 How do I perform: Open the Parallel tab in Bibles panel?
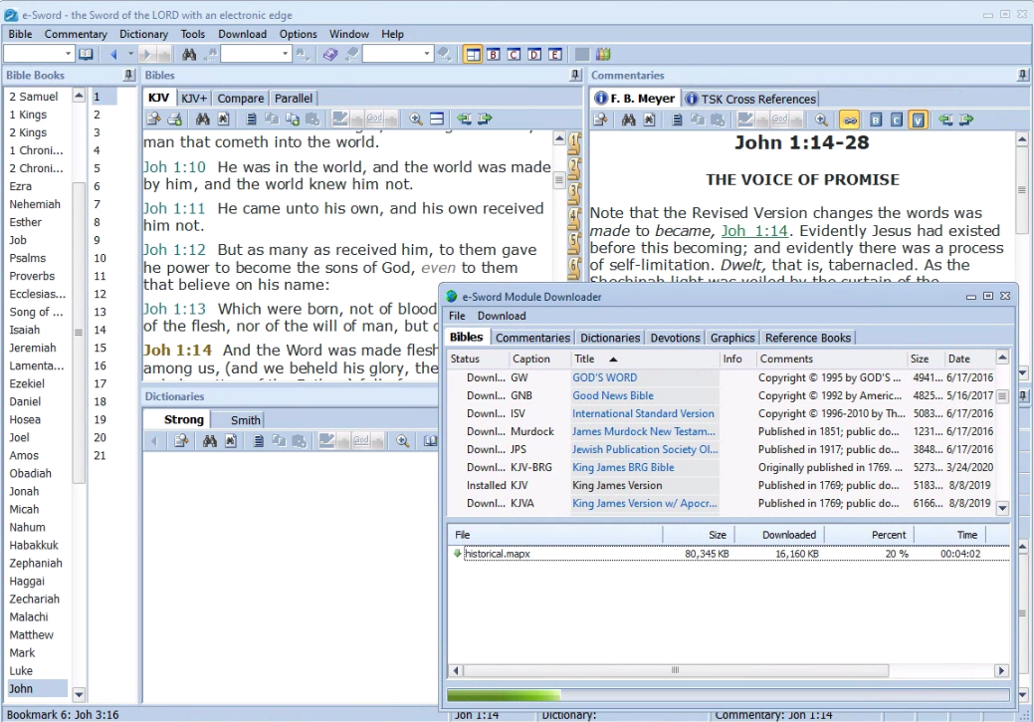coord(293,98)
